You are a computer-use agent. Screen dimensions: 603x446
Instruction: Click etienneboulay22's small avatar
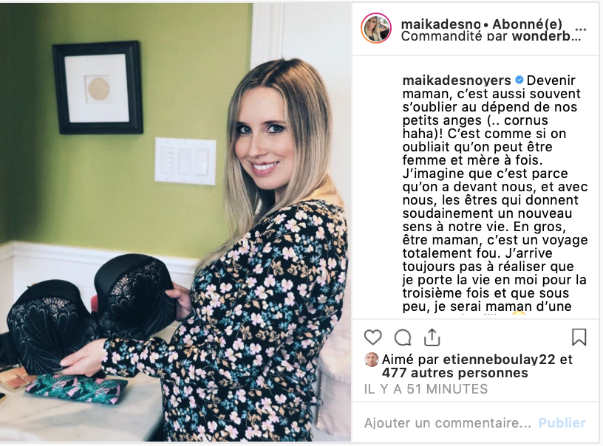point(372,360)
